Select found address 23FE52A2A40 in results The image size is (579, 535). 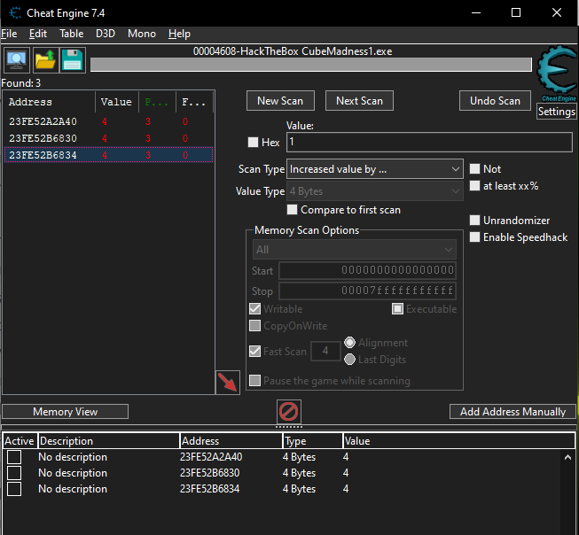(108, 121)
